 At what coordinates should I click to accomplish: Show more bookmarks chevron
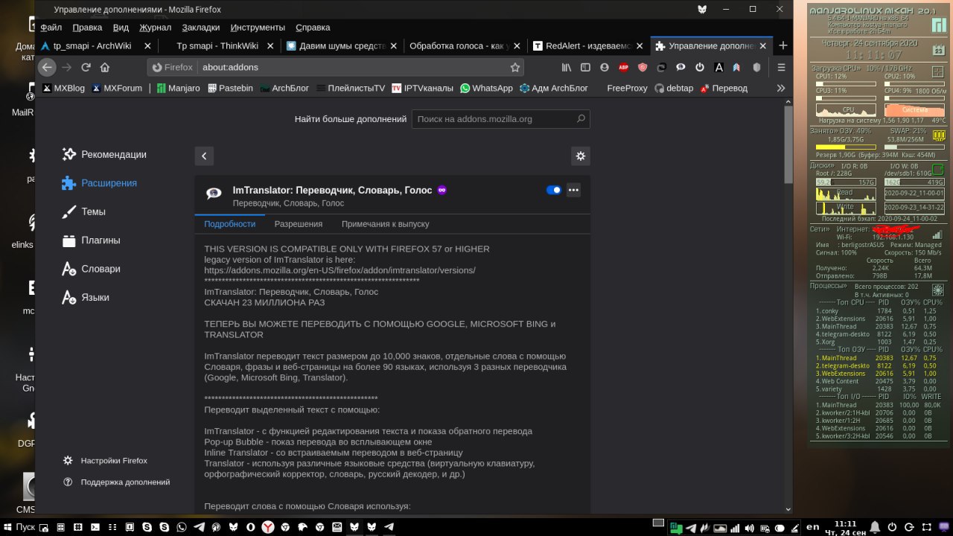(781, 88)
